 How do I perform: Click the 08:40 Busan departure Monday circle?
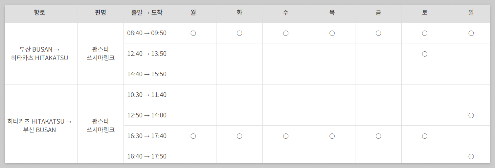click(x=193, y=33)
